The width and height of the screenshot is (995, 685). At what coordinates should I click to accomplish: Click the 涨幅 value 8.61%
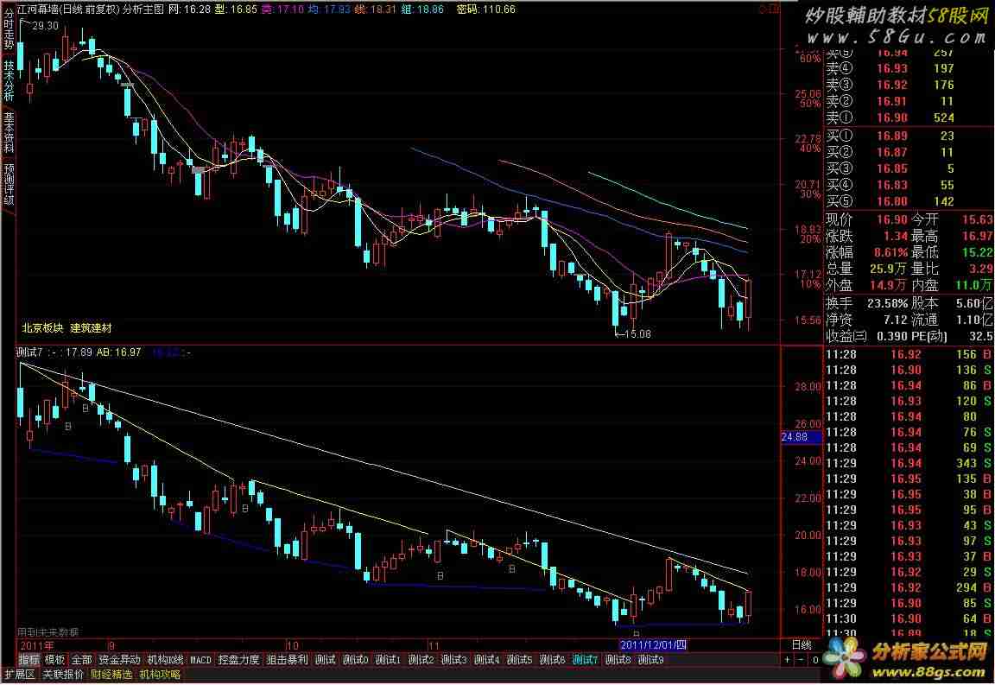[x=890, y=253]
